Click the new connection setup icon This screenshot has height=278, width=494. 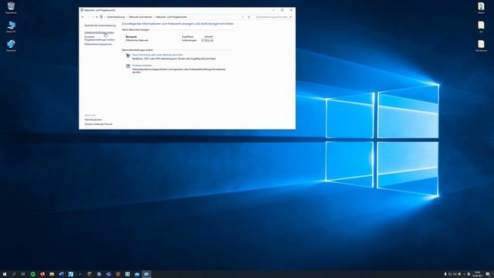[x=128, y=56]
